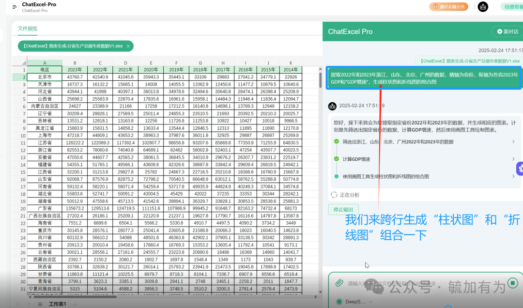The height and width of the screenshot is (308, 523).
Task: Select cell 西藏自治区
Action: pos(45,260)
